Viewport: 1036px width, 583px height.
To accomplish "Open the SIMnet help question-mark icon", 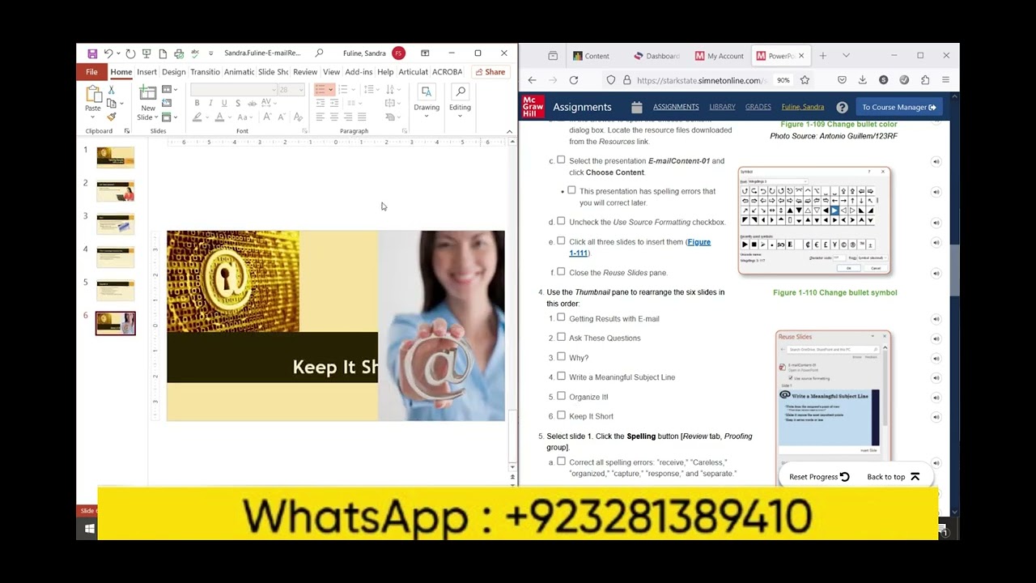I will [x=842, y=107].
